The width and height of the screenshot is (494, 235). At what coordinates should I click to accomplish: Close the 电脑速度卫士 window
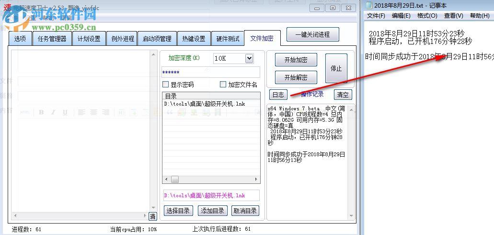pos(348,8)
